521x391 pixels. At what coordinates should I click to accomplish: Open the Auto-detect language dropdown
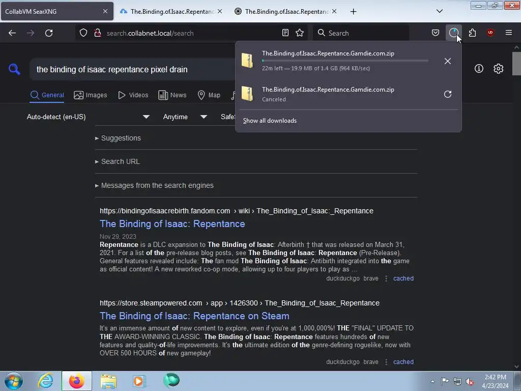click(x=88, y=117)
